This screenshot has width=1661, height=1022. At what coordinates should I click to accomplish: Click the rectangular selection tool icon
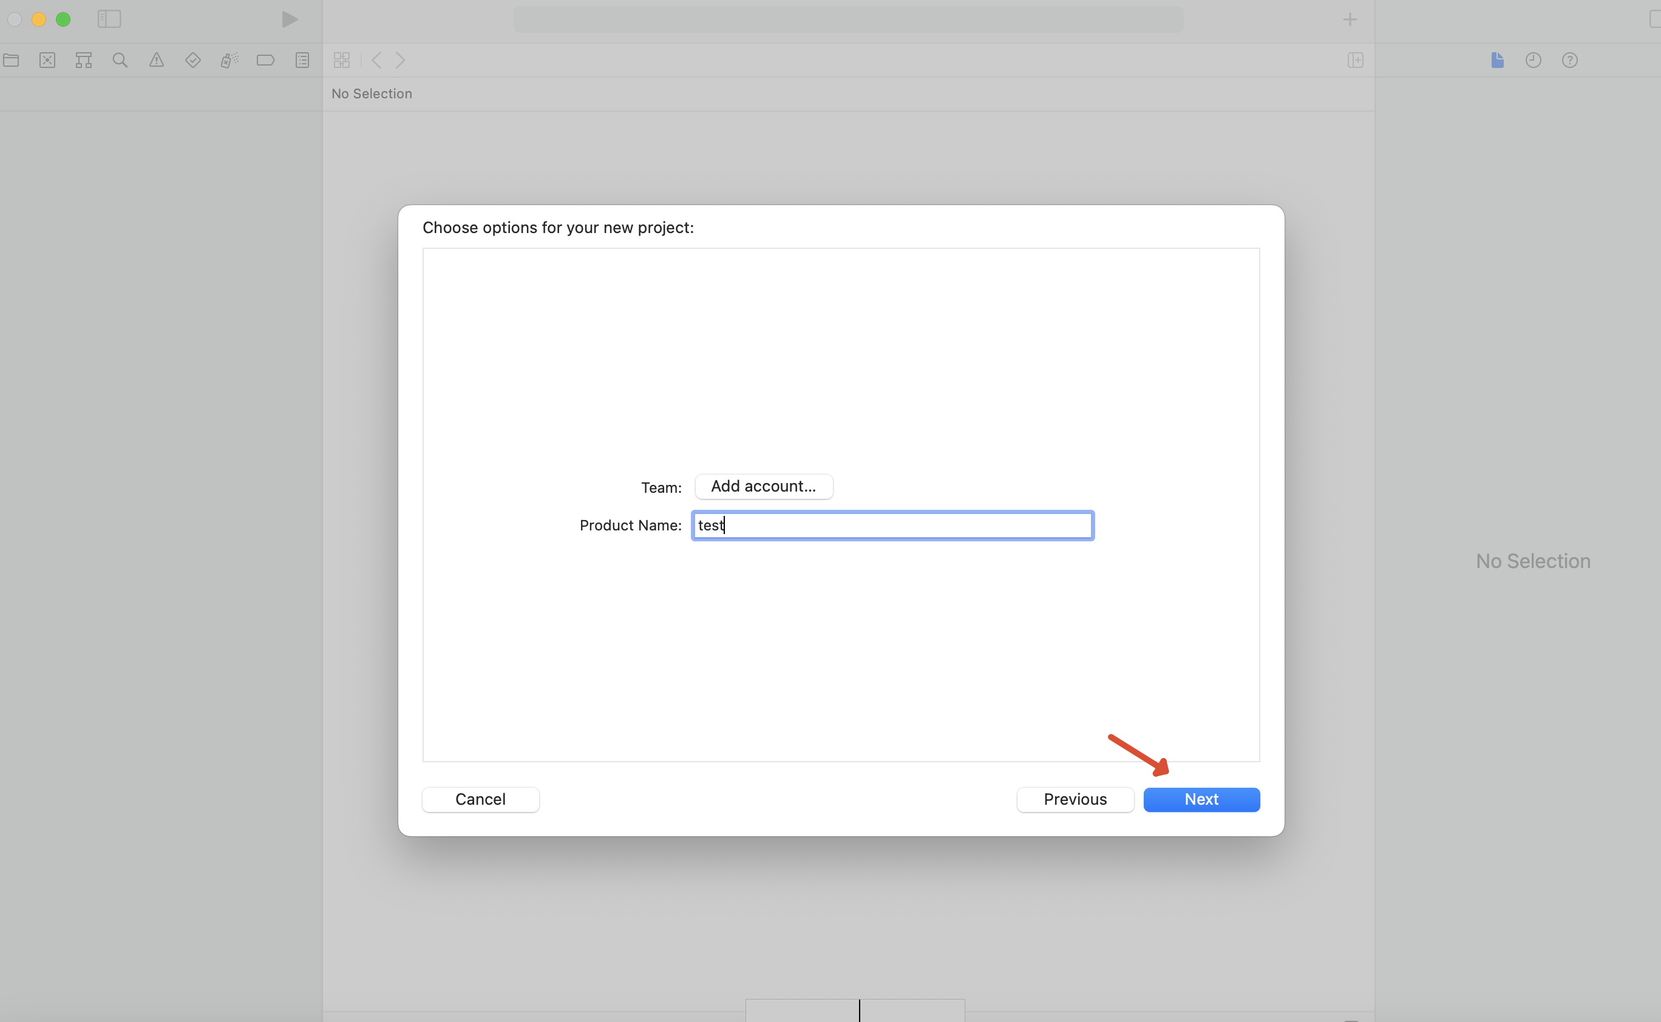47,59
